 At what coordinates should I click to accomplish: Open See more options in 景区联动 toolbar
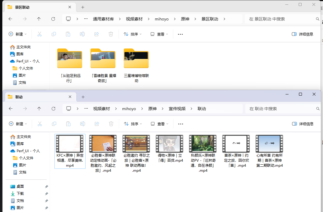coord(180,34)
